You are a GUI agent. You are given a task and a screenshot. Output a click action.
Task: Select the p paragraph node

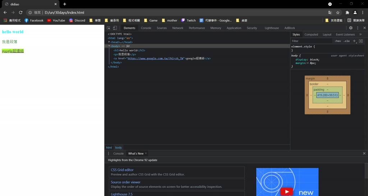125,54
